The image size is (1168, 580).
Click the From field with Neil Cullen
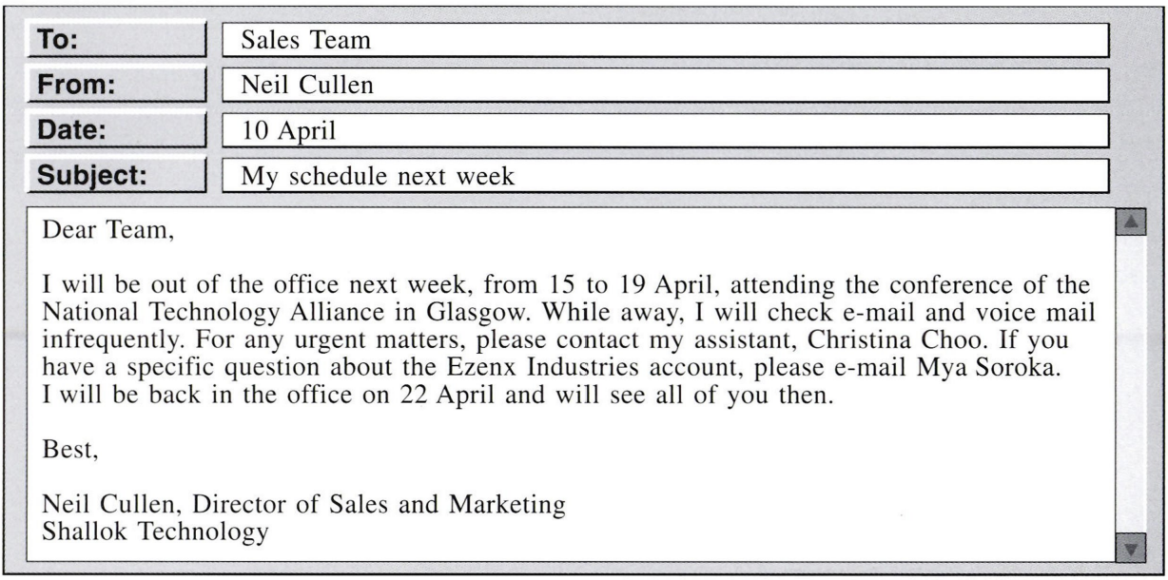click(x=665, y=86)
